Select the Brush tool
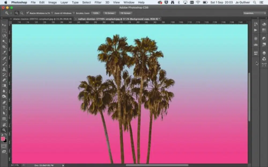 click(4, 64)
